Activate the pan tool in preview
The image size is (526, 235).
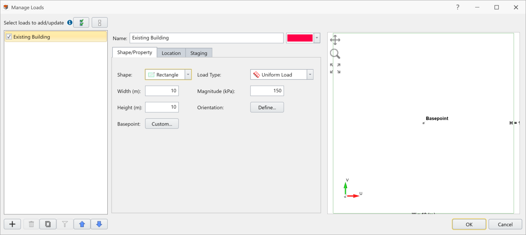[x=335, y=40]
